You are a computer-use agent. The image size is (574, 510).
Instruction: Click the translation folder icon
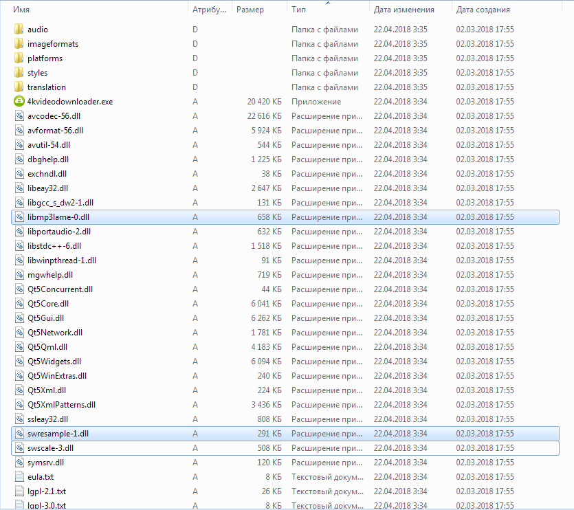click(19, 87)
